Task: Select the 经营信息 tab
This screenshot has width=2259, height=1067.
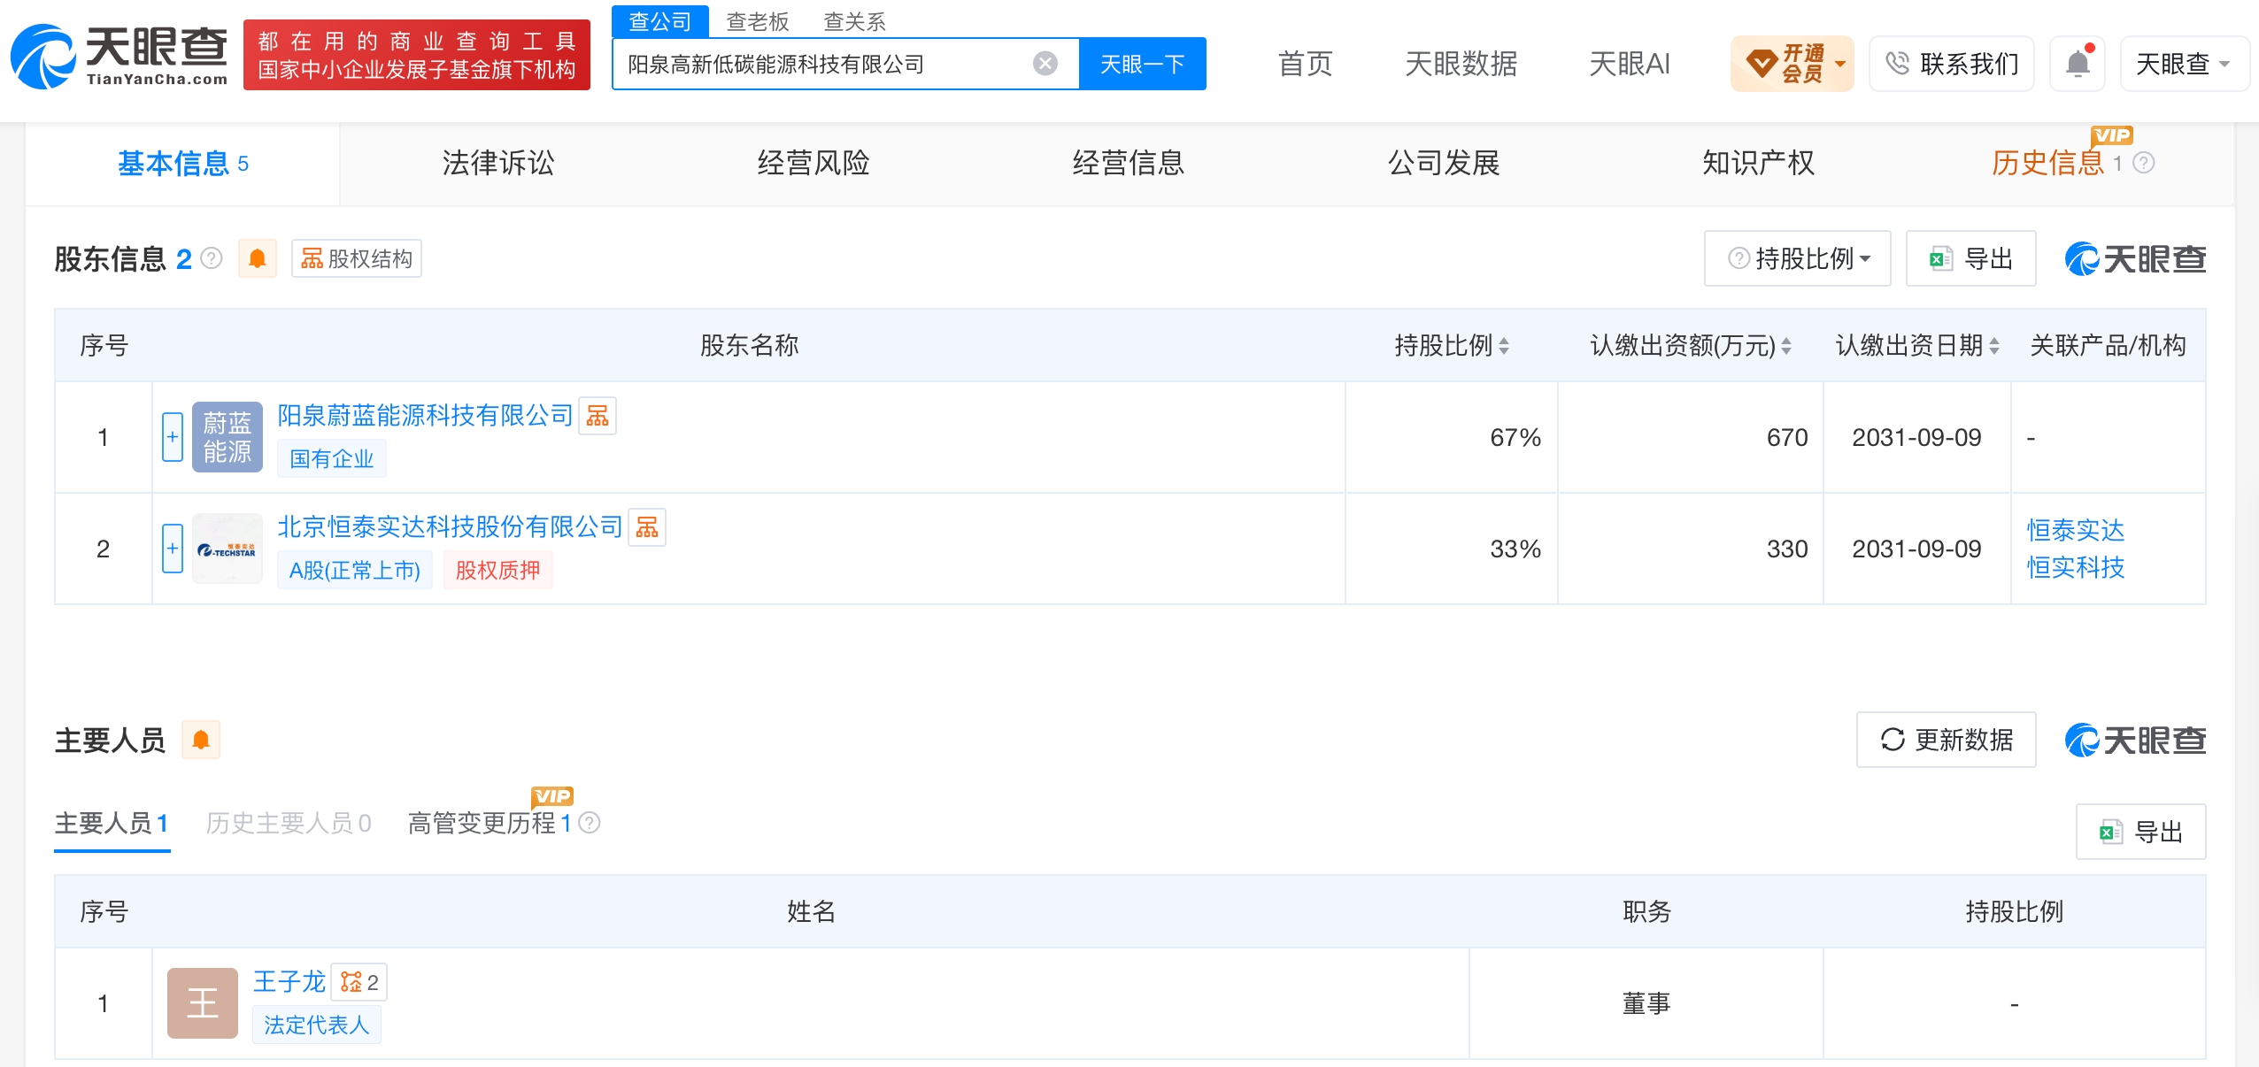Action: [x=1129, y=164]
